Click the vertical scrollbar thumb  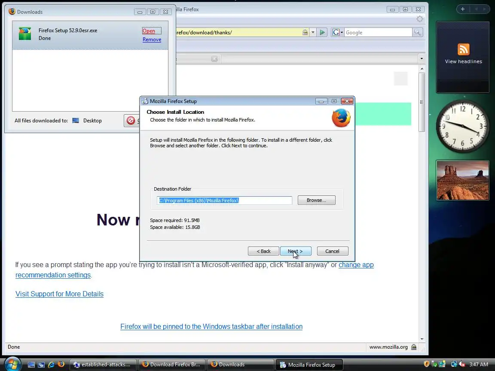click(x=422, y=102)
